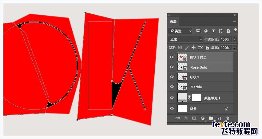Click the 填充 100% value field
The height and width of the screenshot is (139, 262).
coord(226,48)
